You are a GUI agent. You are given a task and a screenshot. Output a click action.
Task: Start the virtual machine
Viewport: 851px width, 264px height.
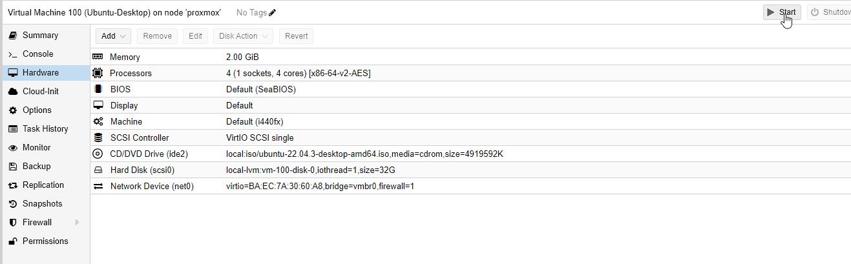[x=782, y=12]
